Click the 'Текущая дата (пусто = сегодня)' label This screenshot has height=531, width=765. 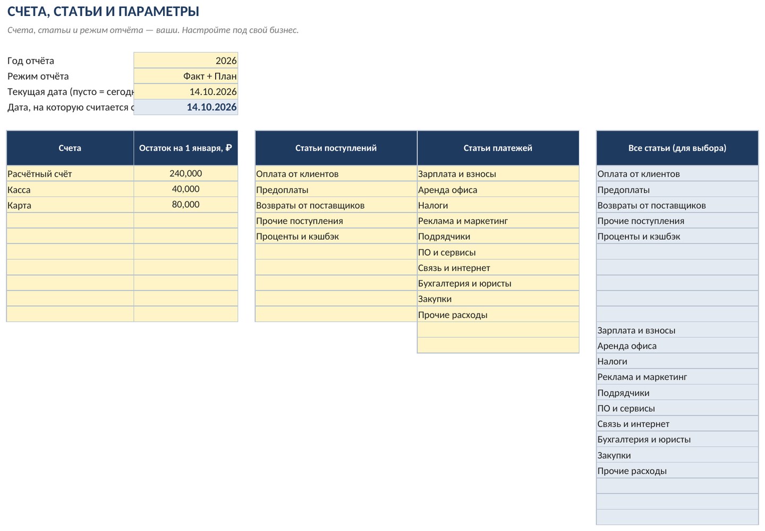click(x=70, y=91)
